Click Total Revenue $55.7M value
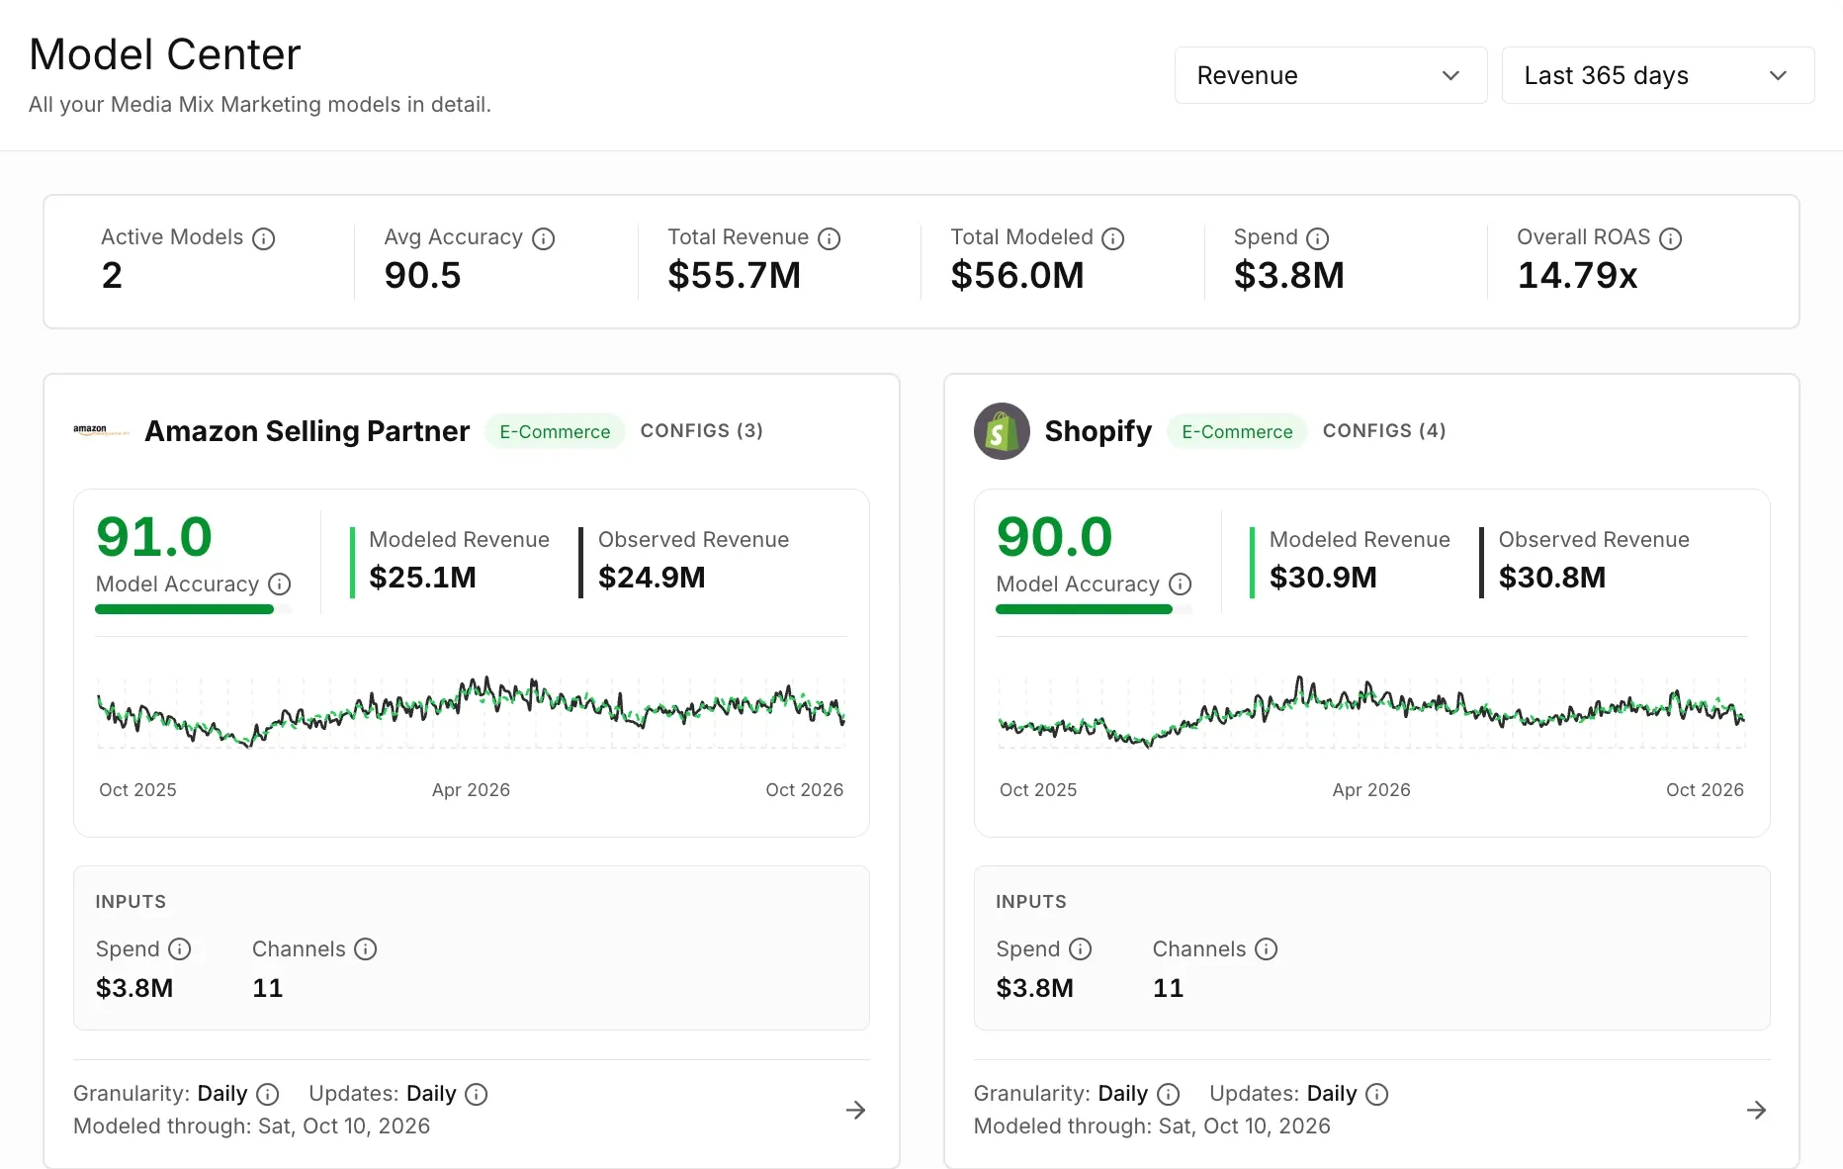Viewport: 1843px width, 1169px height. point(735,275)
